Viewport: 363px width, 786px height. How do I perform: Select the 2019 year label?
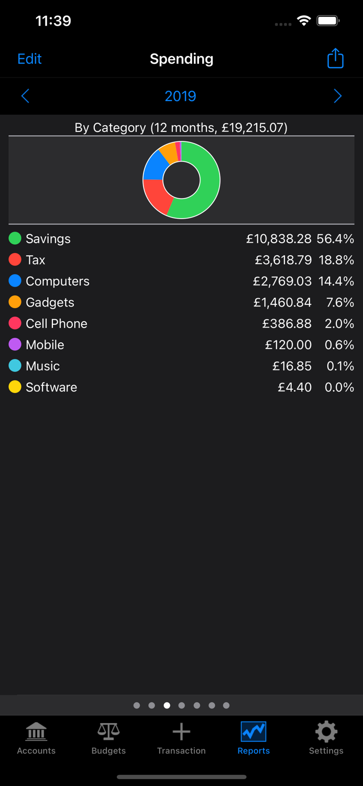(180, 96)
